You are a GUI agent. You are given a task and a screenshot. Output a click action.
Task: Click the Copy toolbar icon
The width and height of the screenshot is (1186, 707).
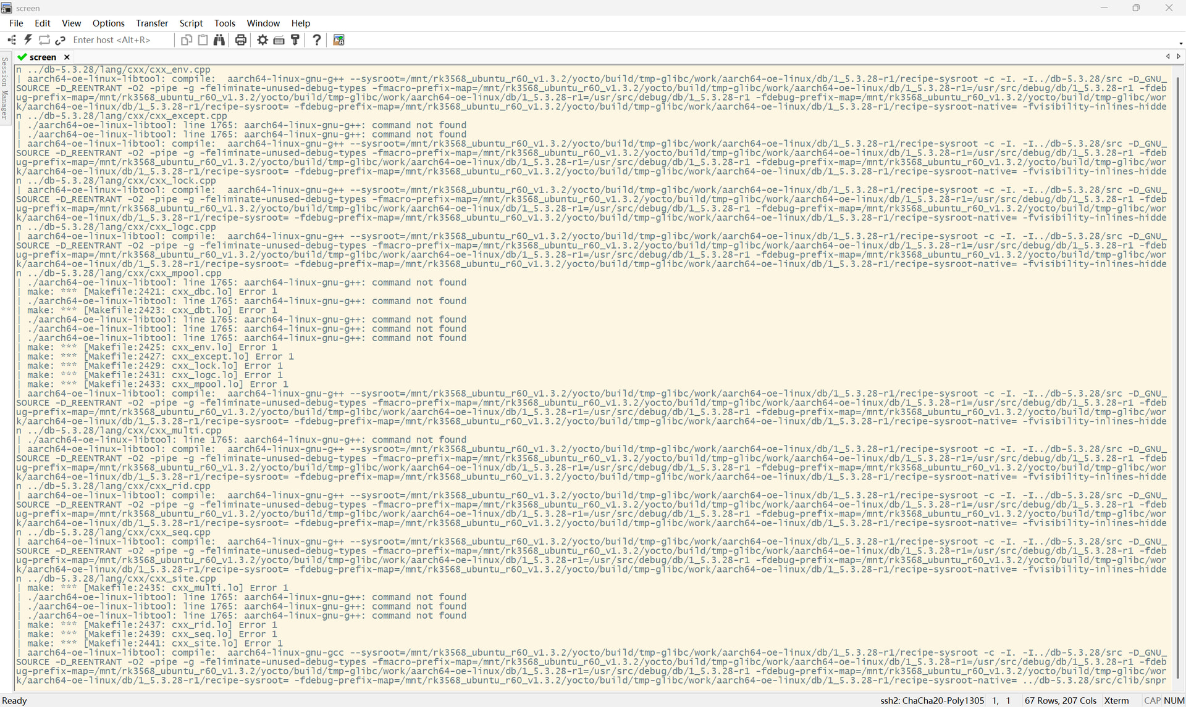[x=186, y=40]
